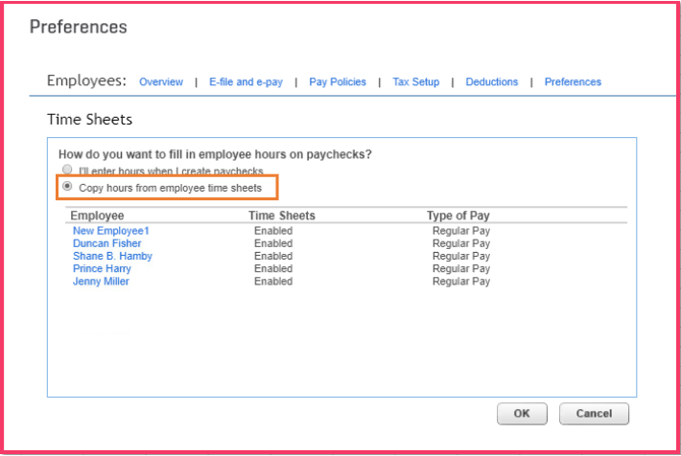Click Regular Pay for Jenny Miller
The height and width of the screenshot is (456, 681).
coord(461,282)
